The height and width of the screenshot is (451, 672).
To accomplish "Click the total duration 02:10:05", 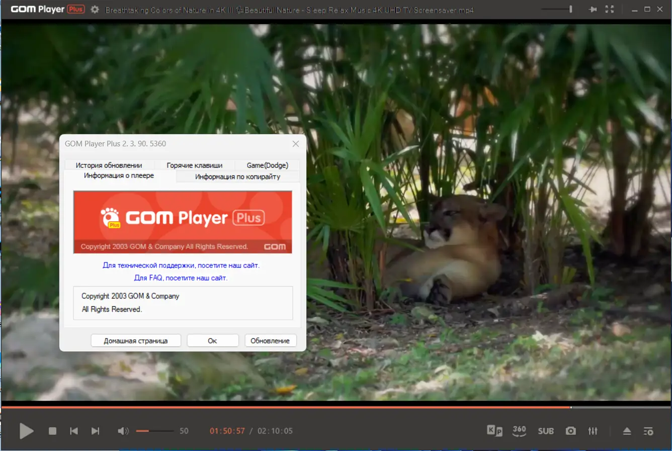I will coord(275,431).
